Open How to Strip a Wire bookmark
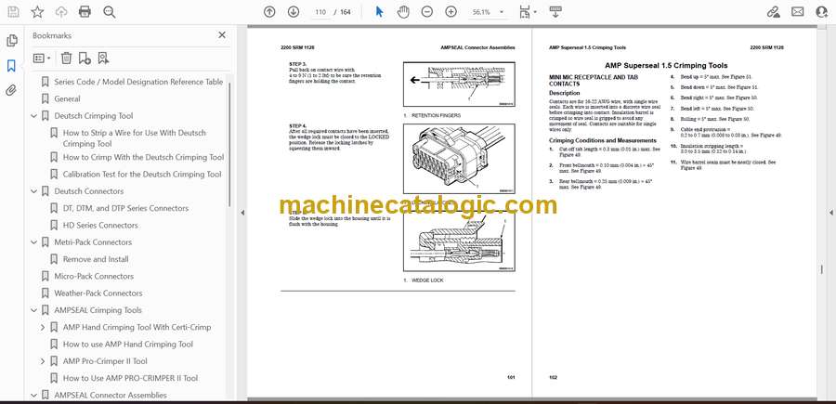This screenshot has width=836, height=404. (x=135, y=138)
